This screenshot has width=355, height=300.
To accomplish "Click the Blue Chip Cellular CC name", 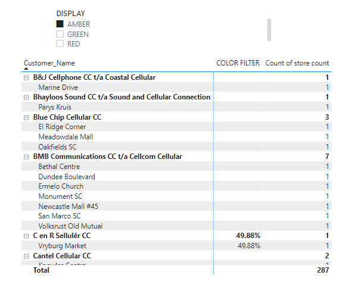I will pos(67,117).
